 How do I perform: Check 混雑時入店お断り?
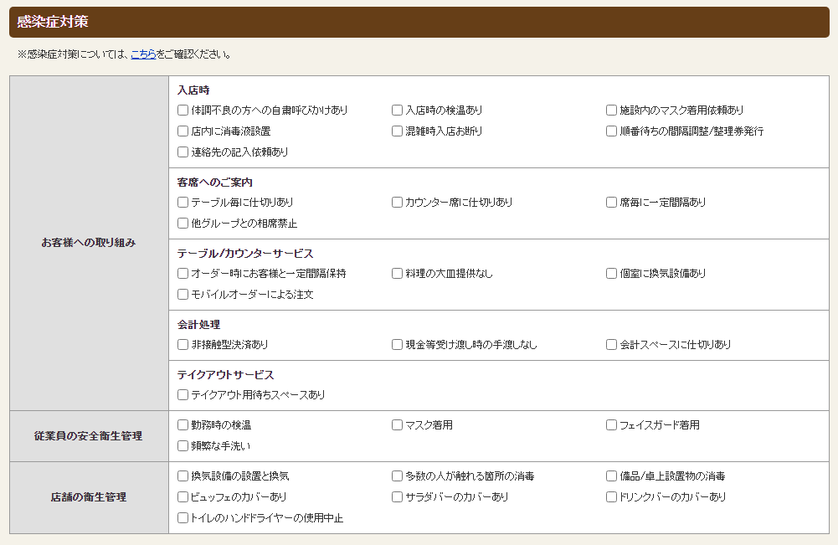(397, 131)
